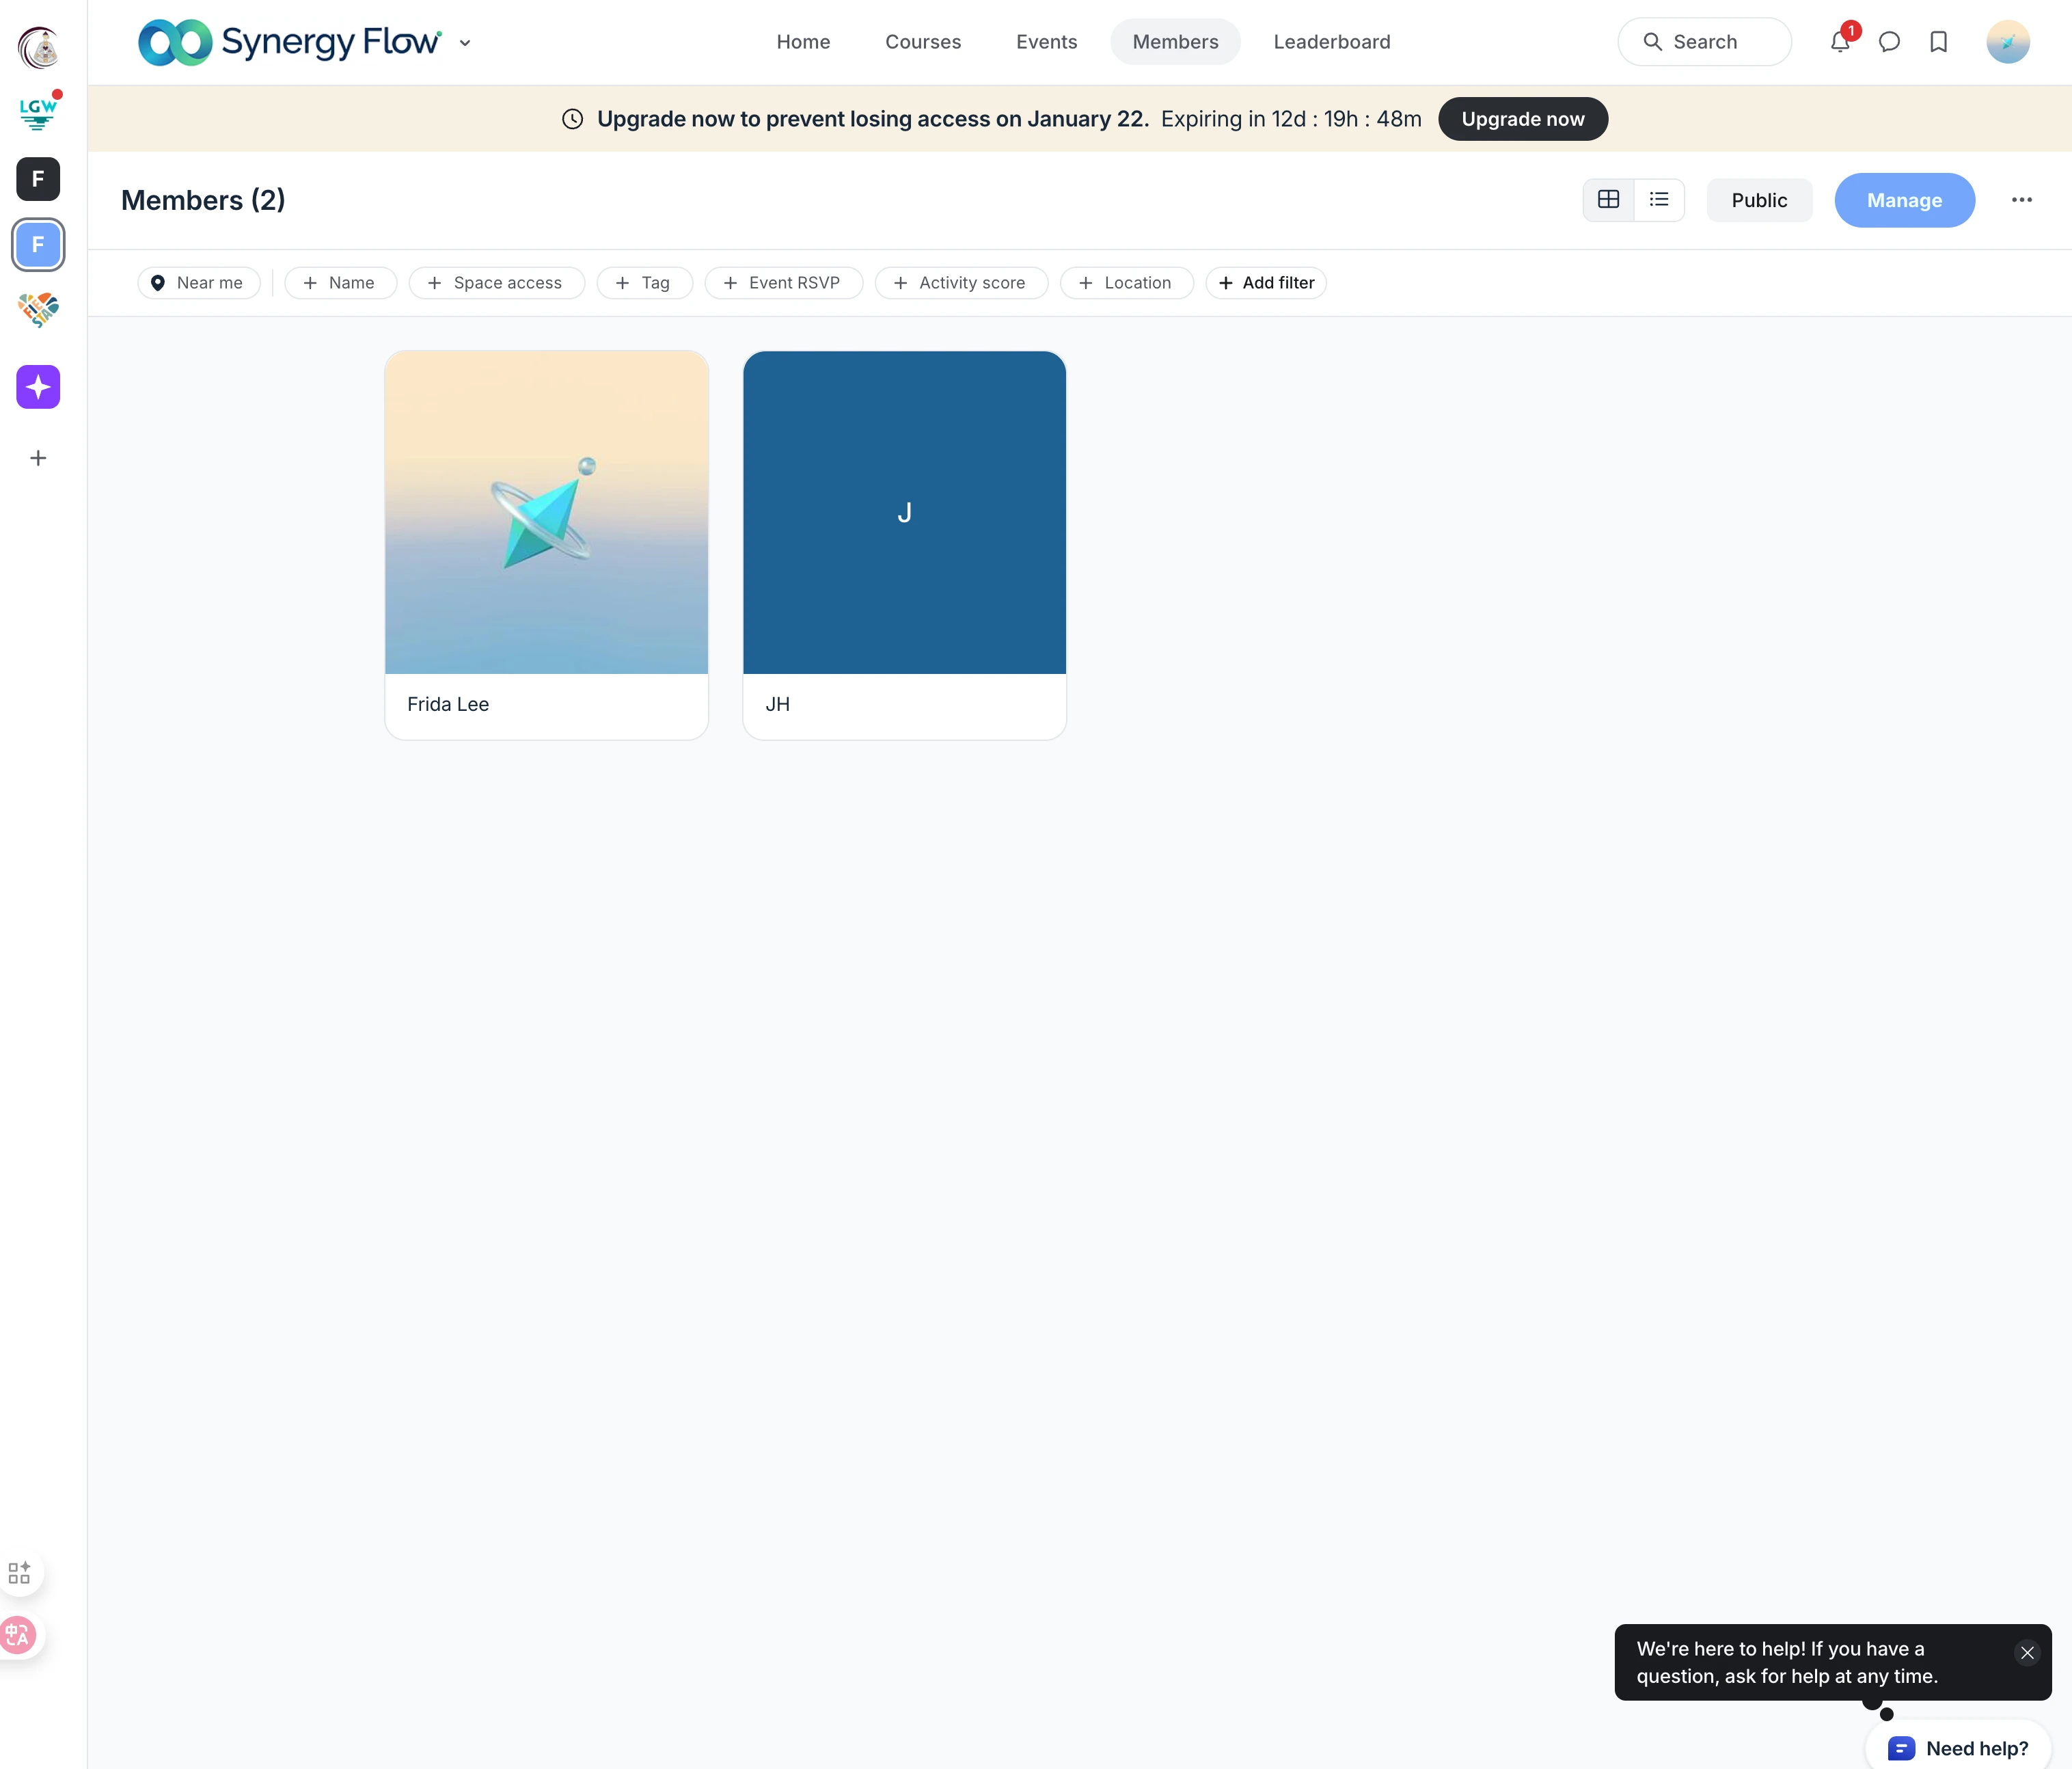
Task: Open the three-dot more options menu
Action: 2021,200
